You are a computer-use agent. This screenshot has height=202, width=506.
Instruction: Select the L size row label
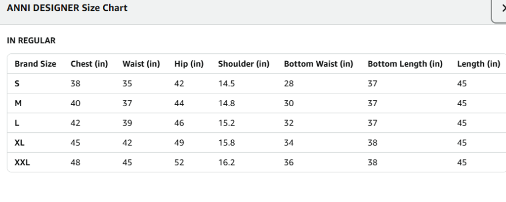[17, 123]
